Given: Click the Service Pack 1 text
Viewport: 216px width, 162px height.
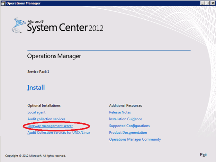Looking at the screenshot, I should 38,72.
